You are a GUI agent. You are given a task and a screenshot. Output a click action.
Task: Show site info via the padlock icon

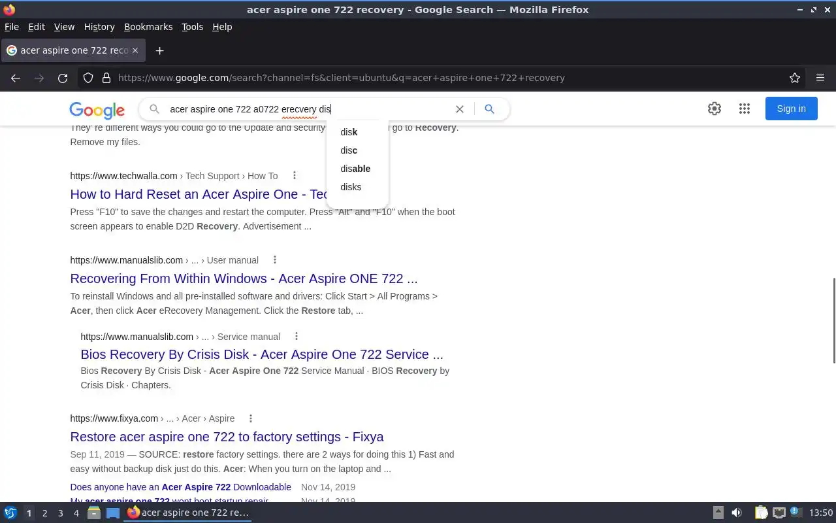click(106, 78)
